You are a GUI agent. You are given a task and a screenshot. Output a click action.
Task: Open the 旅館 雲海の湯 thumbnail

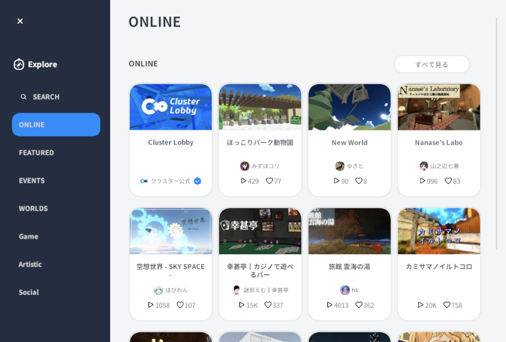coord(350,231)
